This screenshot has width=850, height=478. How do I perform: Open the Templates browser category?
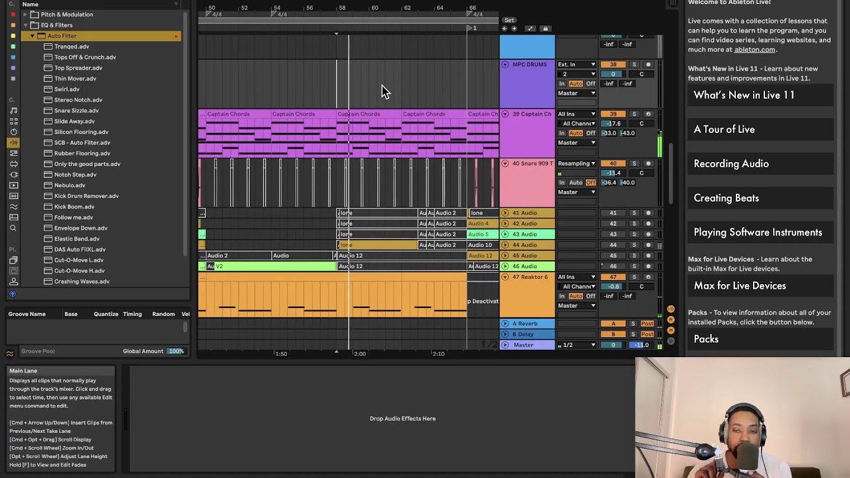pyautogui.click(x=13, y=217)
